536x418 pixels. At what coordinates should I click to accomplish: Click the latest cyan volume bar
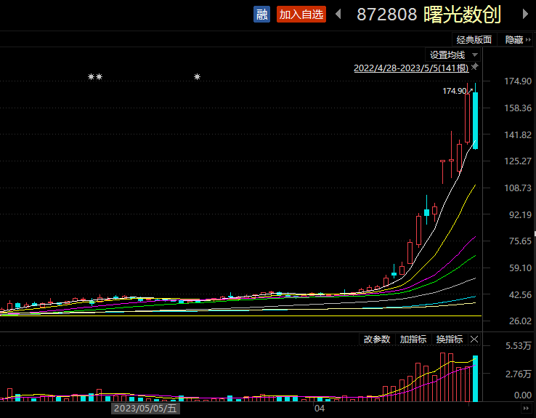coord(475,378)
